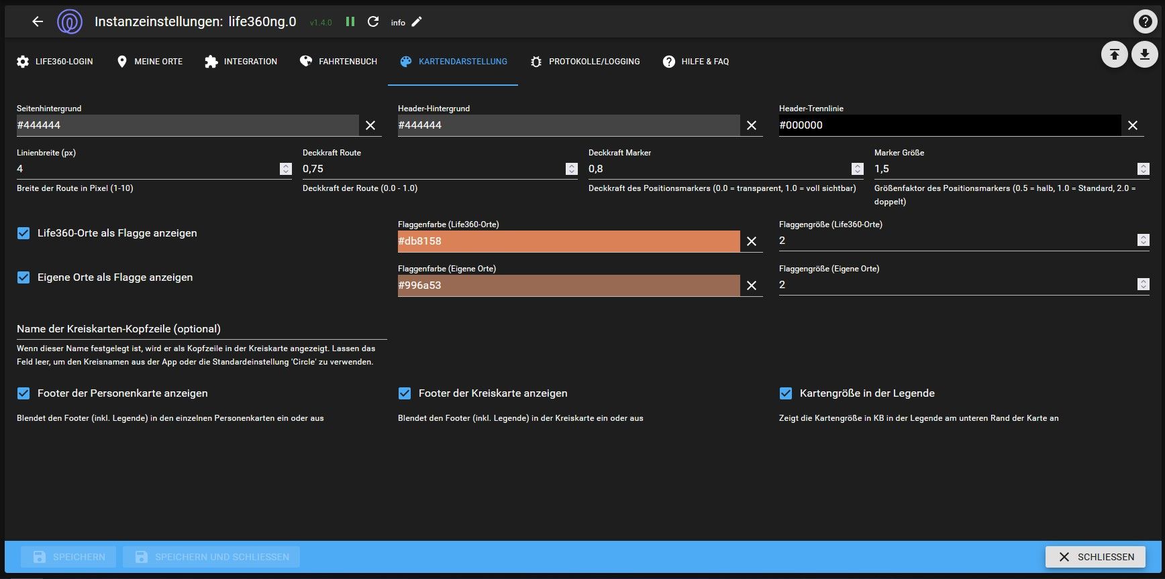This screenshot has height=579, width=1165.
Task: Change the #db8158 flag color
Action: (x=569, y=241)
